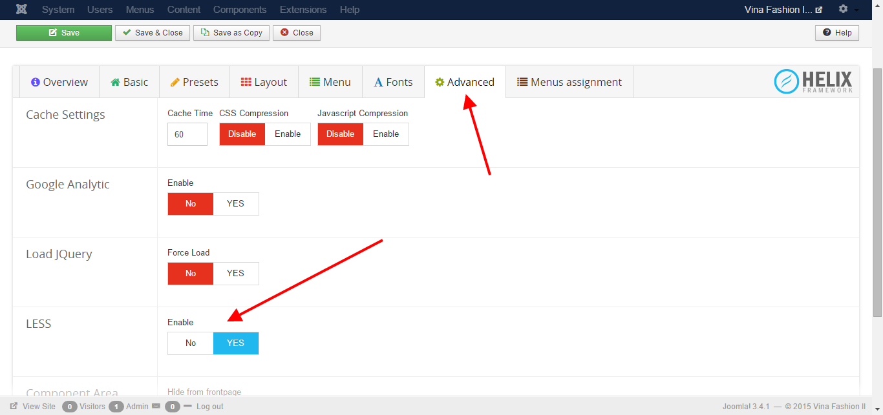Open the settings gear dropdown

tap(848, 10)
